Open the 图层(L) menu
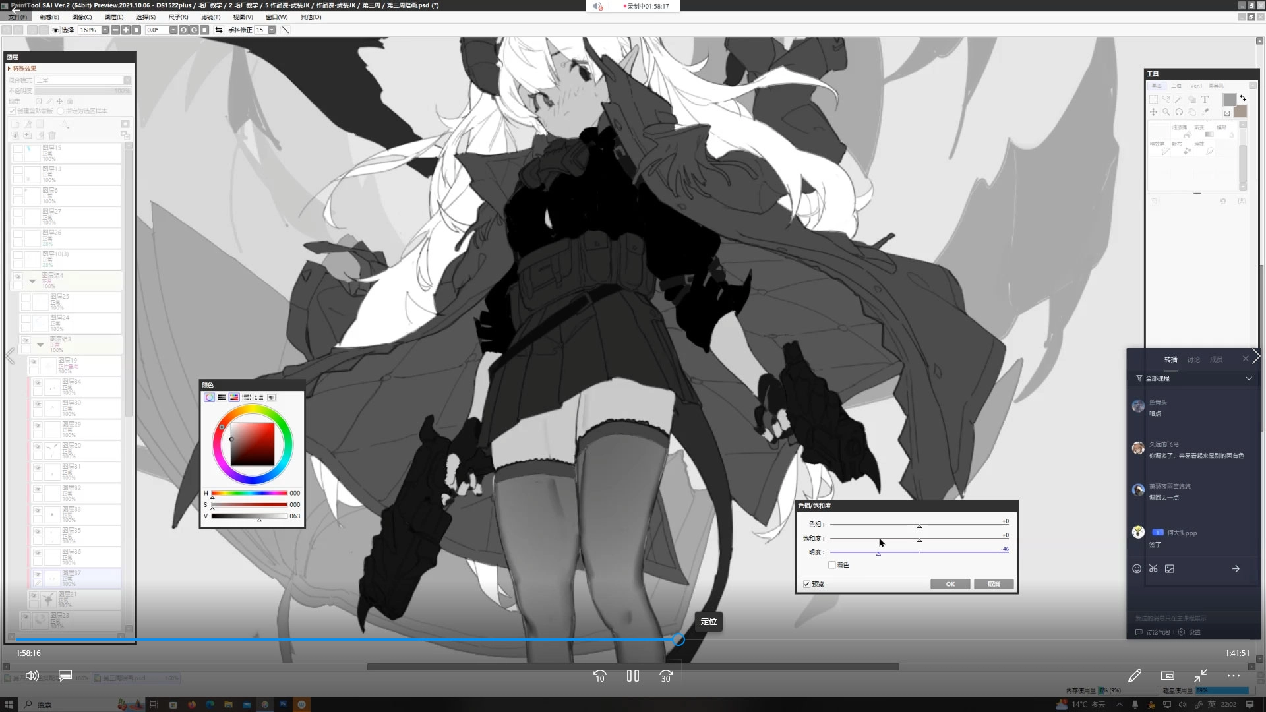 point(113,17)
